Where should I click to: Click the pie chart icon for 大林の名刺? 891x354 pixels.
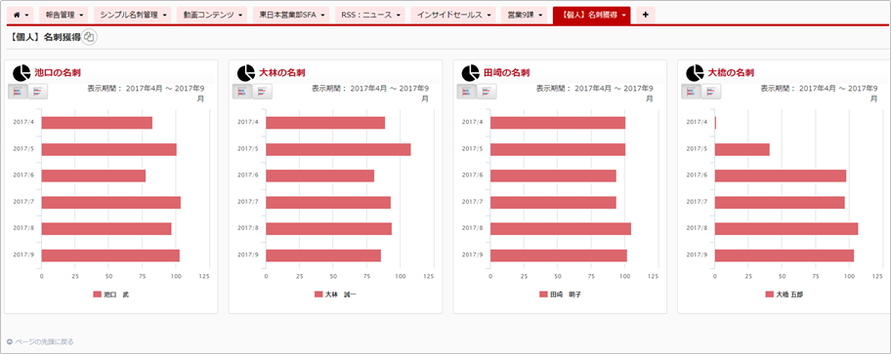(245, 73)
